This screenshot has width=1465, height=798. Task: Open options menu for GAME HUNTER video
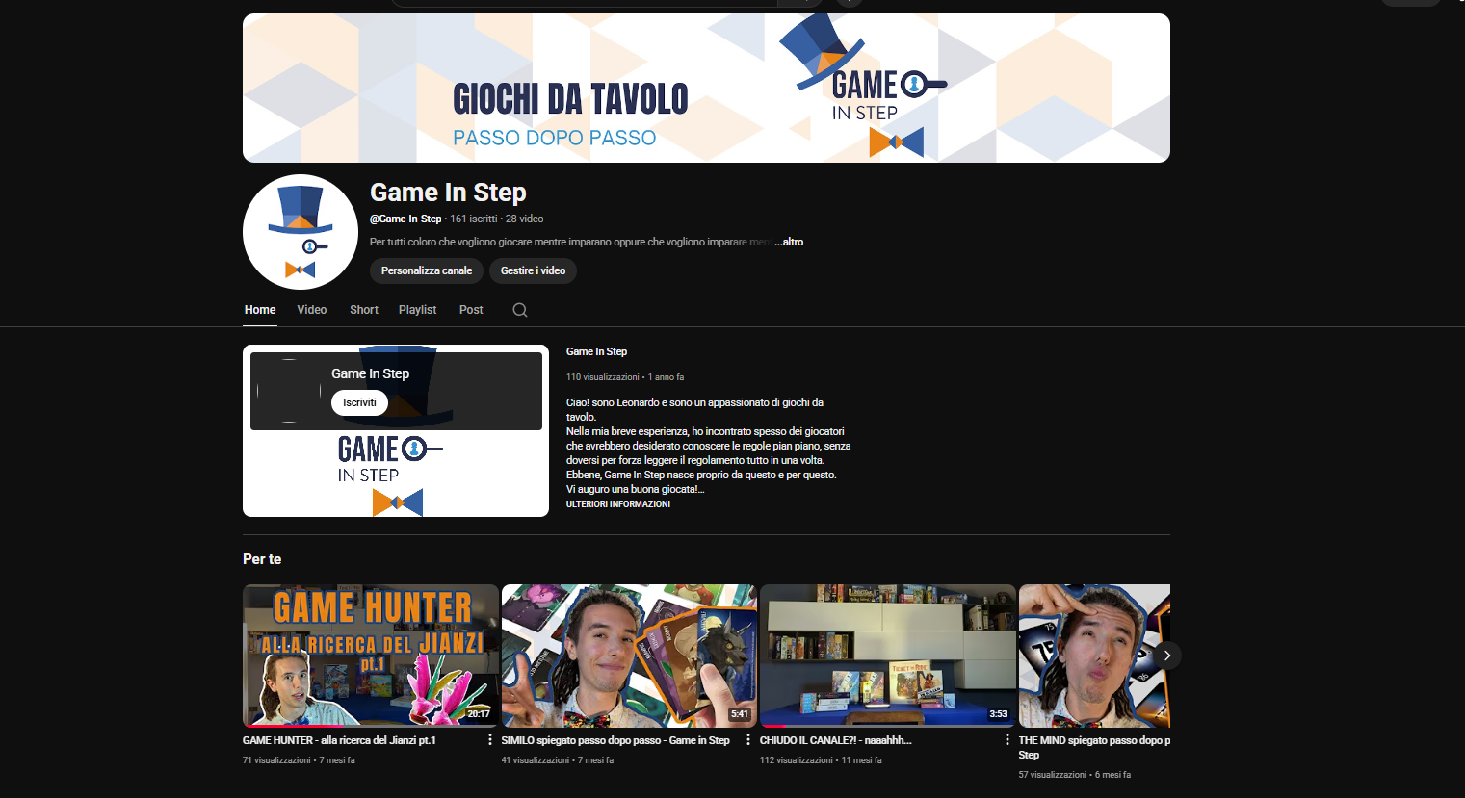490,740
